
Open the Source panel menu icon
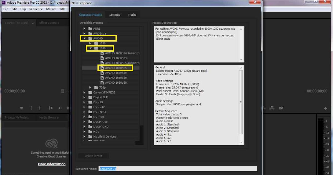32,23
